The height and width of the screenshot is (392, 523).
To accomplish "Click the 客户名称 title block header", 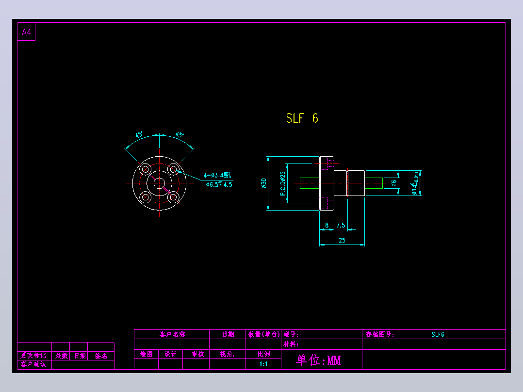I will [172, 334].
